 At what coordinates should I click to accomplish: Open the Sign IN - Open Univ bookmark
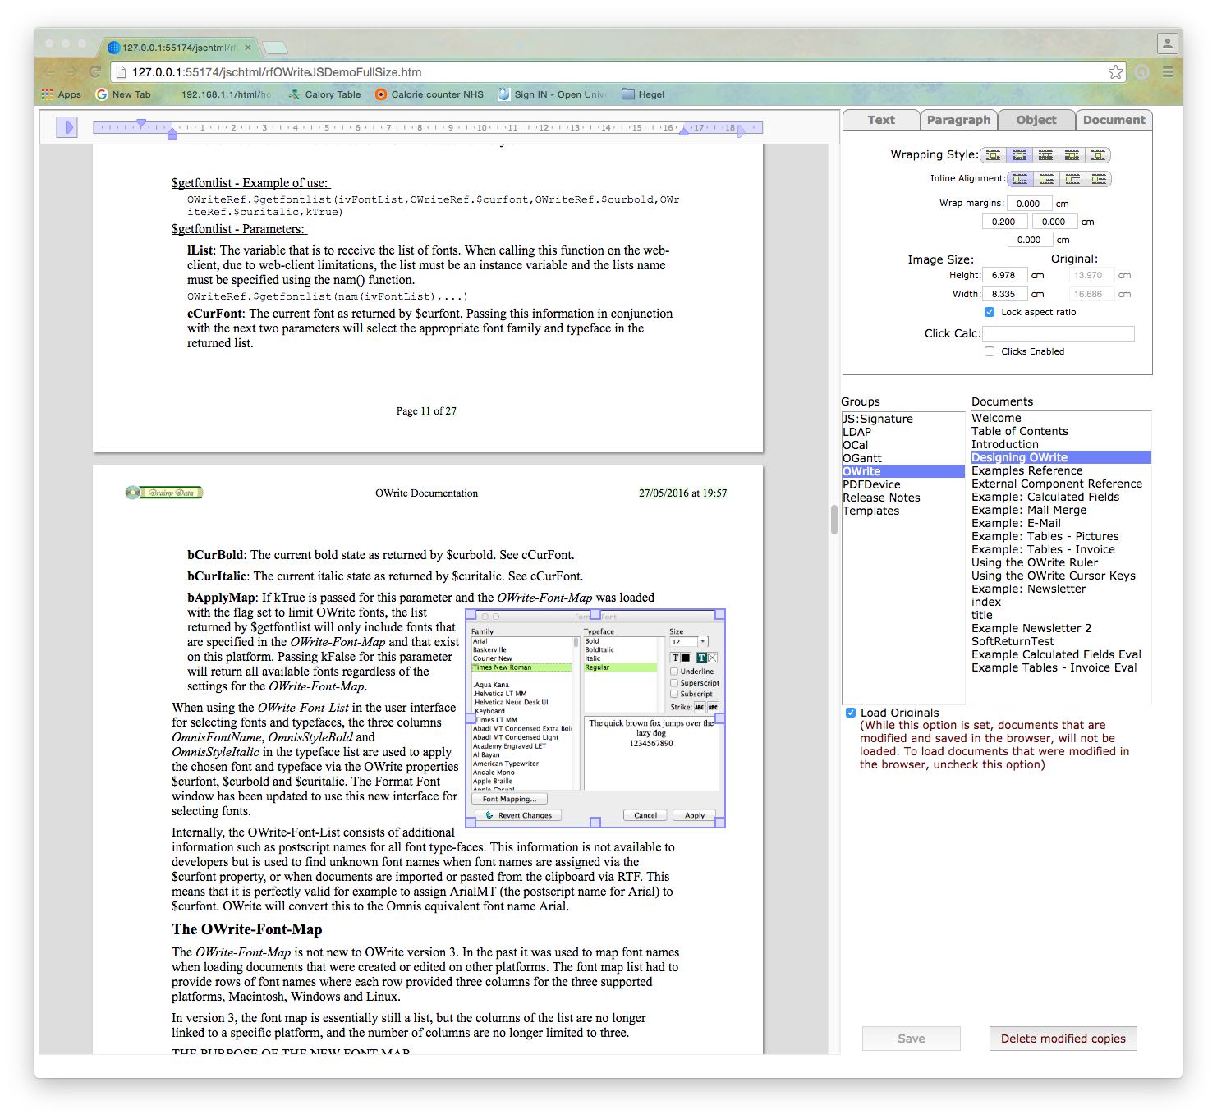coord(552,94)
